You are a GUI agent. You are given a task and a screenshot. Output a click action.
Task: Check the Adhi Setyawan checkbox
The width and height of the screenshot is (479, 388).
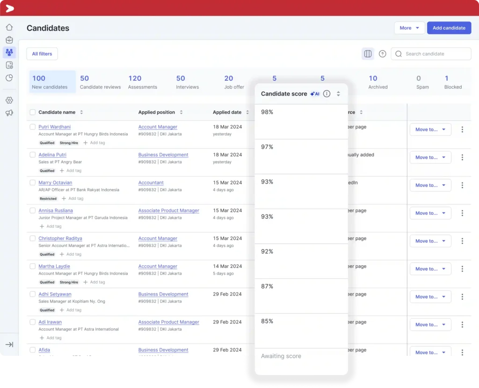tap(33, 294)
